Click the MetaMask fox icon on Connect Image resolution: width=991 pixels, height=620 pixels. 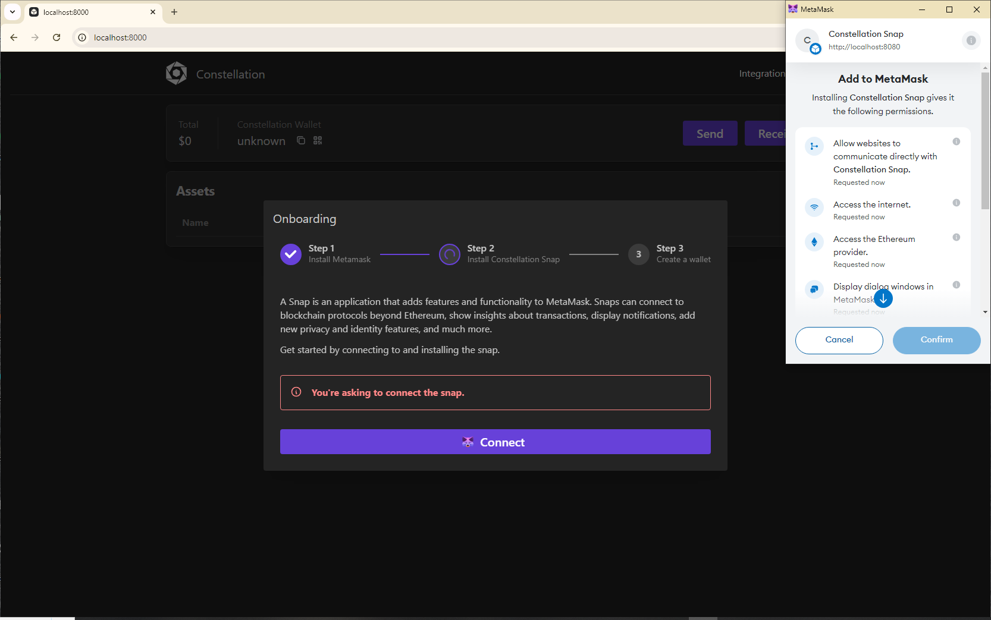click(x=468, y=442)
